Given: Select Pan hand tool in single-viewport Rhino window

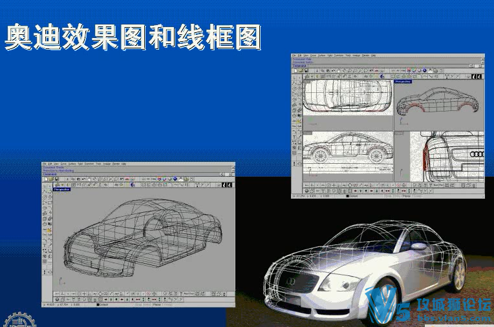Looking at the screenshot, I should click(89, 179).
